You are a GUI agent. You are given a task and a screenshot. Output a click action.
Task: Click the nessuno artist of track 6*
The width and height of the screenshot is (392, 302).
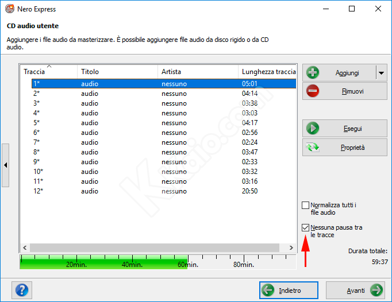(x=174, y=133)
